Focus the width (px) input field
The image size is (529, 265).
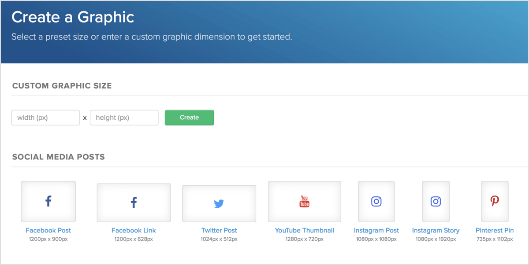coord(46,118)
